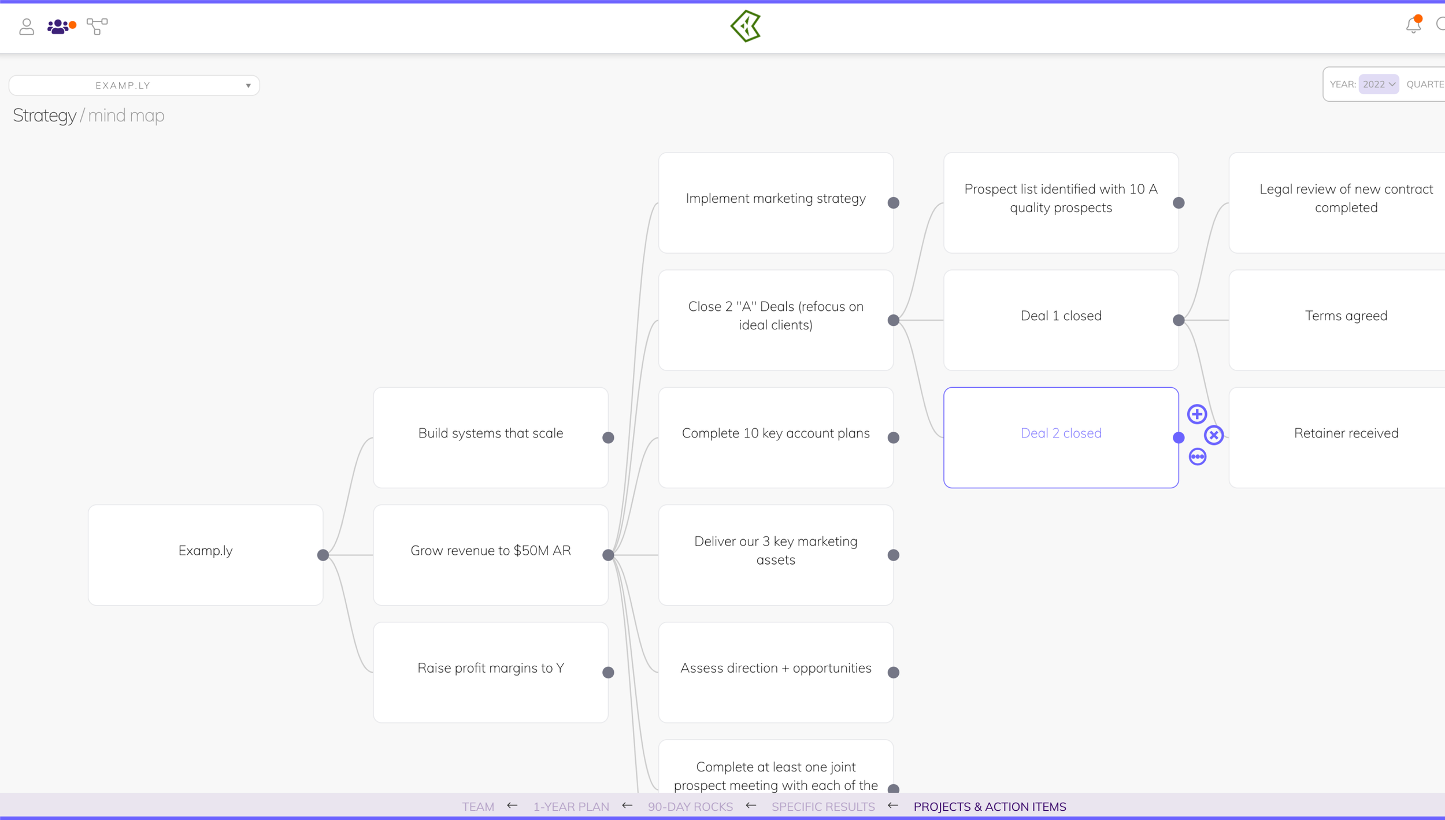Add a child node with plus icon

tap(1196, 414)
